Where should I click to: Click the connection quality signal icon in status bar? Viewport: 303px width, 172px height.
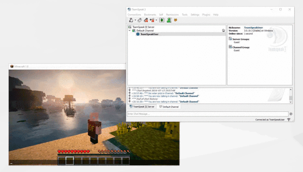pyautogui.click(x=289, y=120)
